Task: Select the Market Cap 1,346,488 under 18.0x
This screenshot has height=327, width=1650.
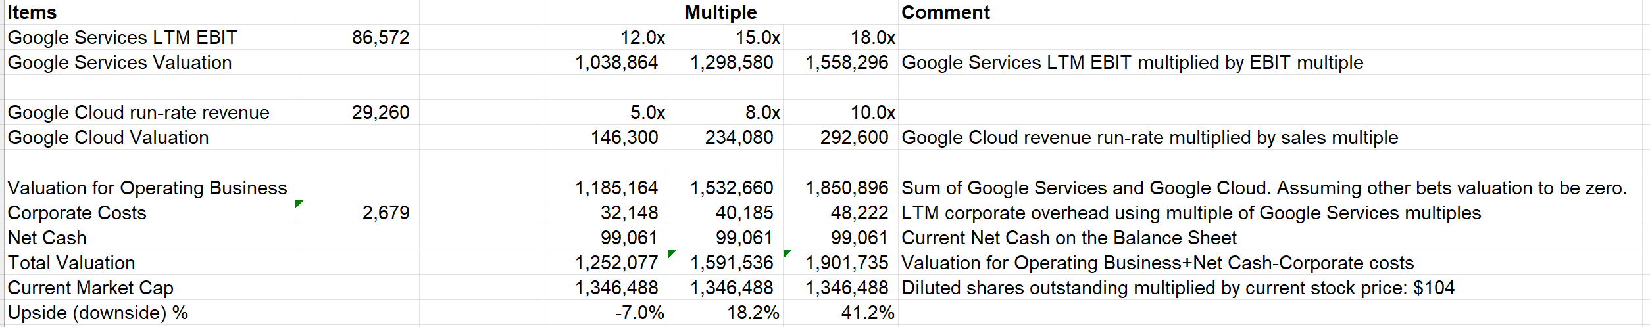Action: pos(841,288)
